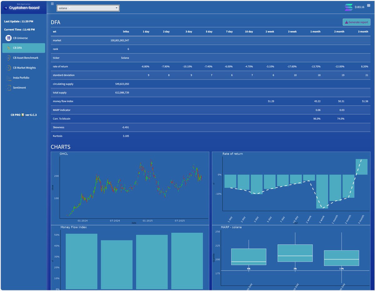Open Insta Porfolio via its chart icon
The image size is (375, 291).
[x=8, y=78]
